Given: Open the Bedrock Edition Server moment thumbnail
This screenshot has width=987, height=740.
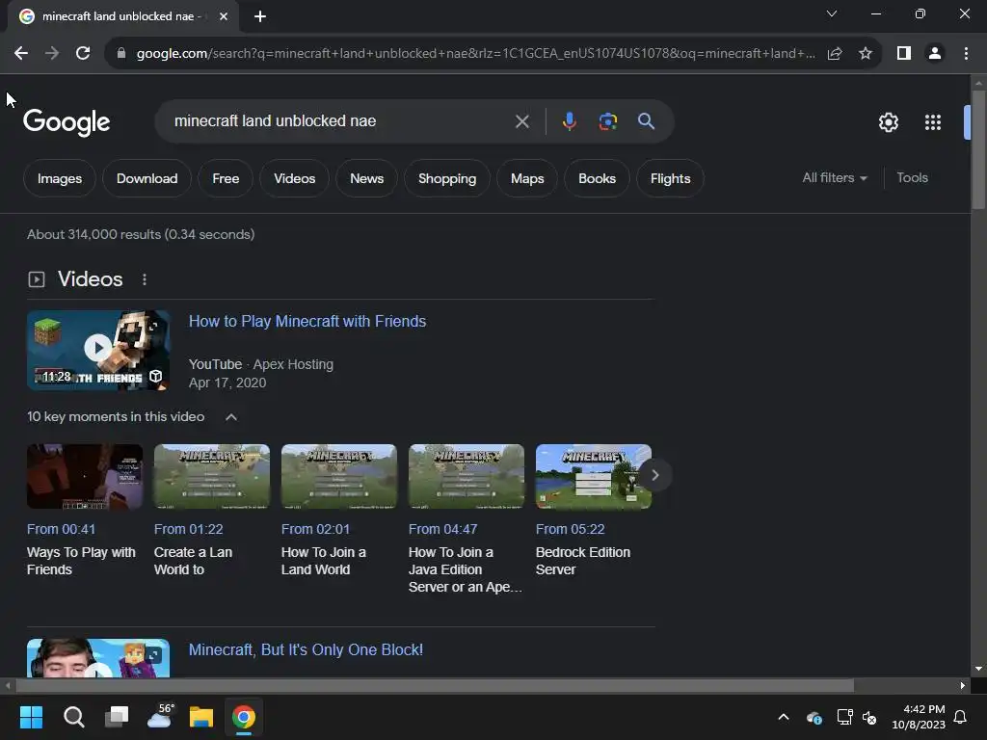Looking at the screenshot, I should (594, 476).
